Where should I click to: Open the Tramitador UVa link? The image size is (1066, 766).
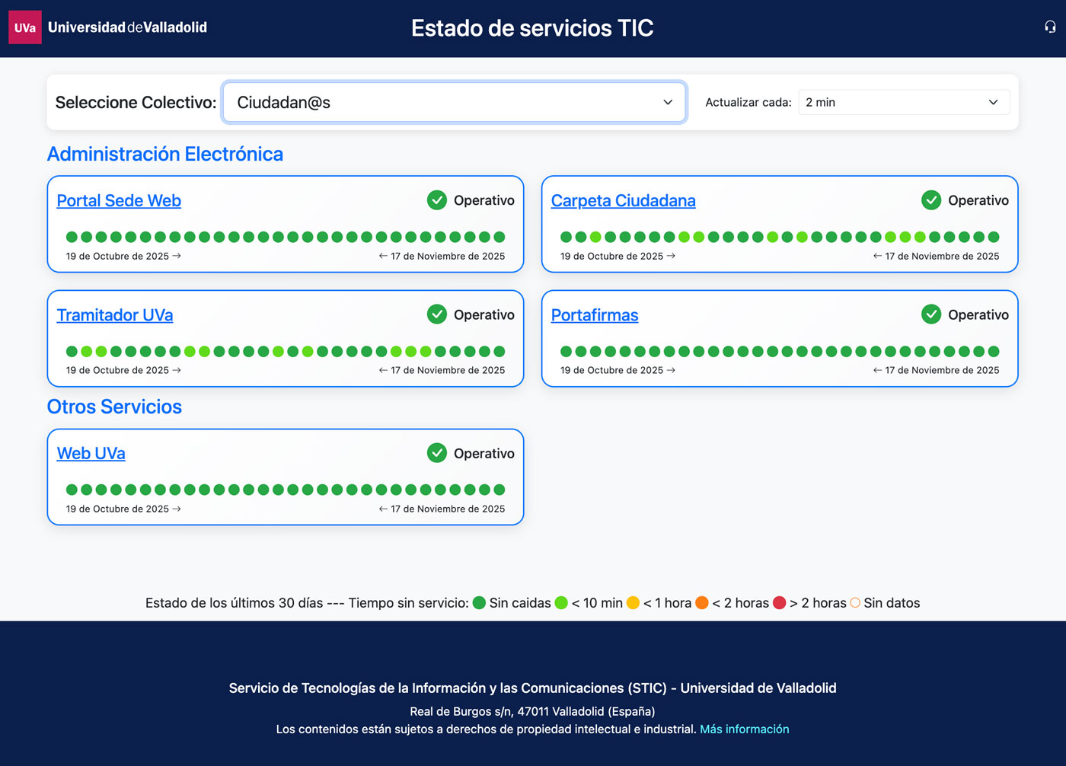click(x=115, y=315)
